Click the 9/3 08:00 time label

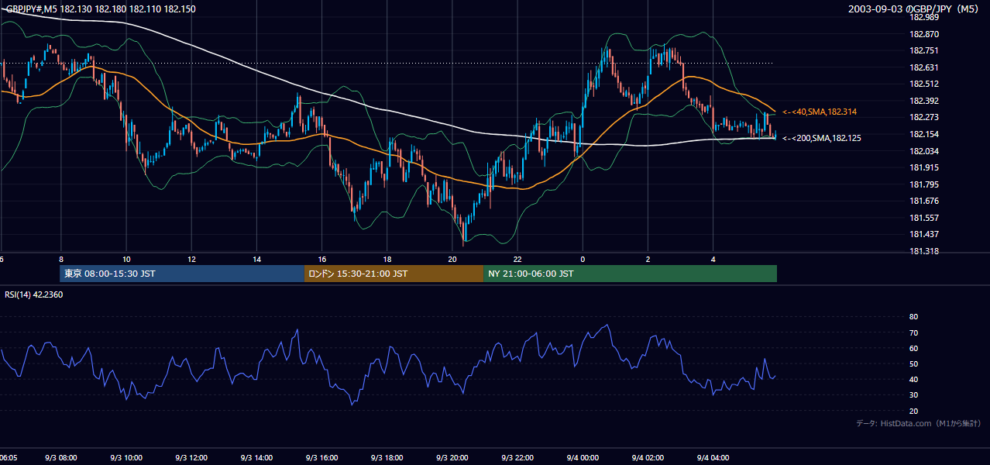61,458
